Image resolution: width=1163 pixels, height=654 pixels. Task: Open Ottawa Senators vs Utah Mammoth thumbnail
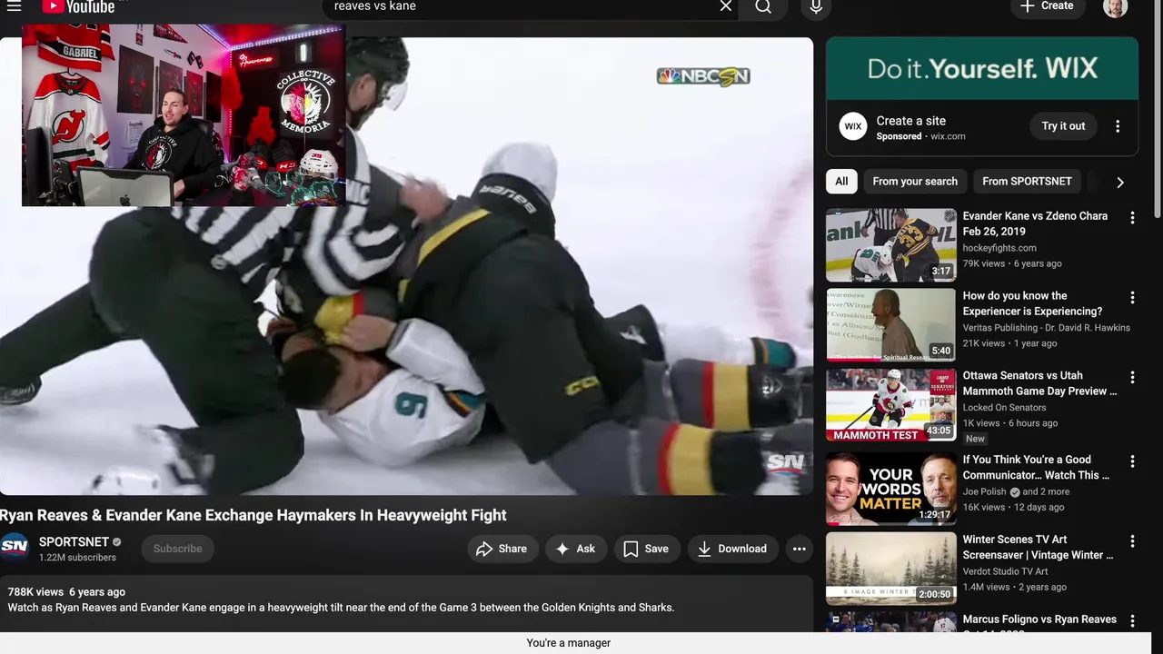(x=890, y=405)
